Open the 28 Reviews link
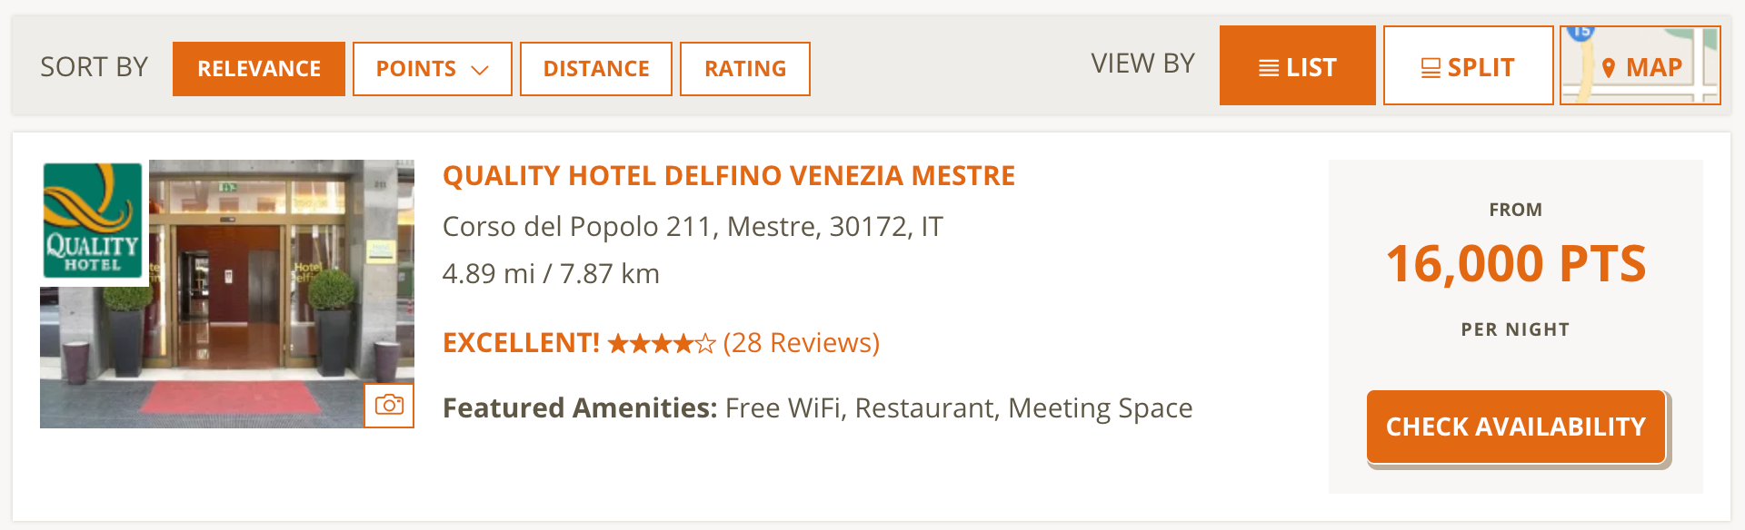 (802, 343)
